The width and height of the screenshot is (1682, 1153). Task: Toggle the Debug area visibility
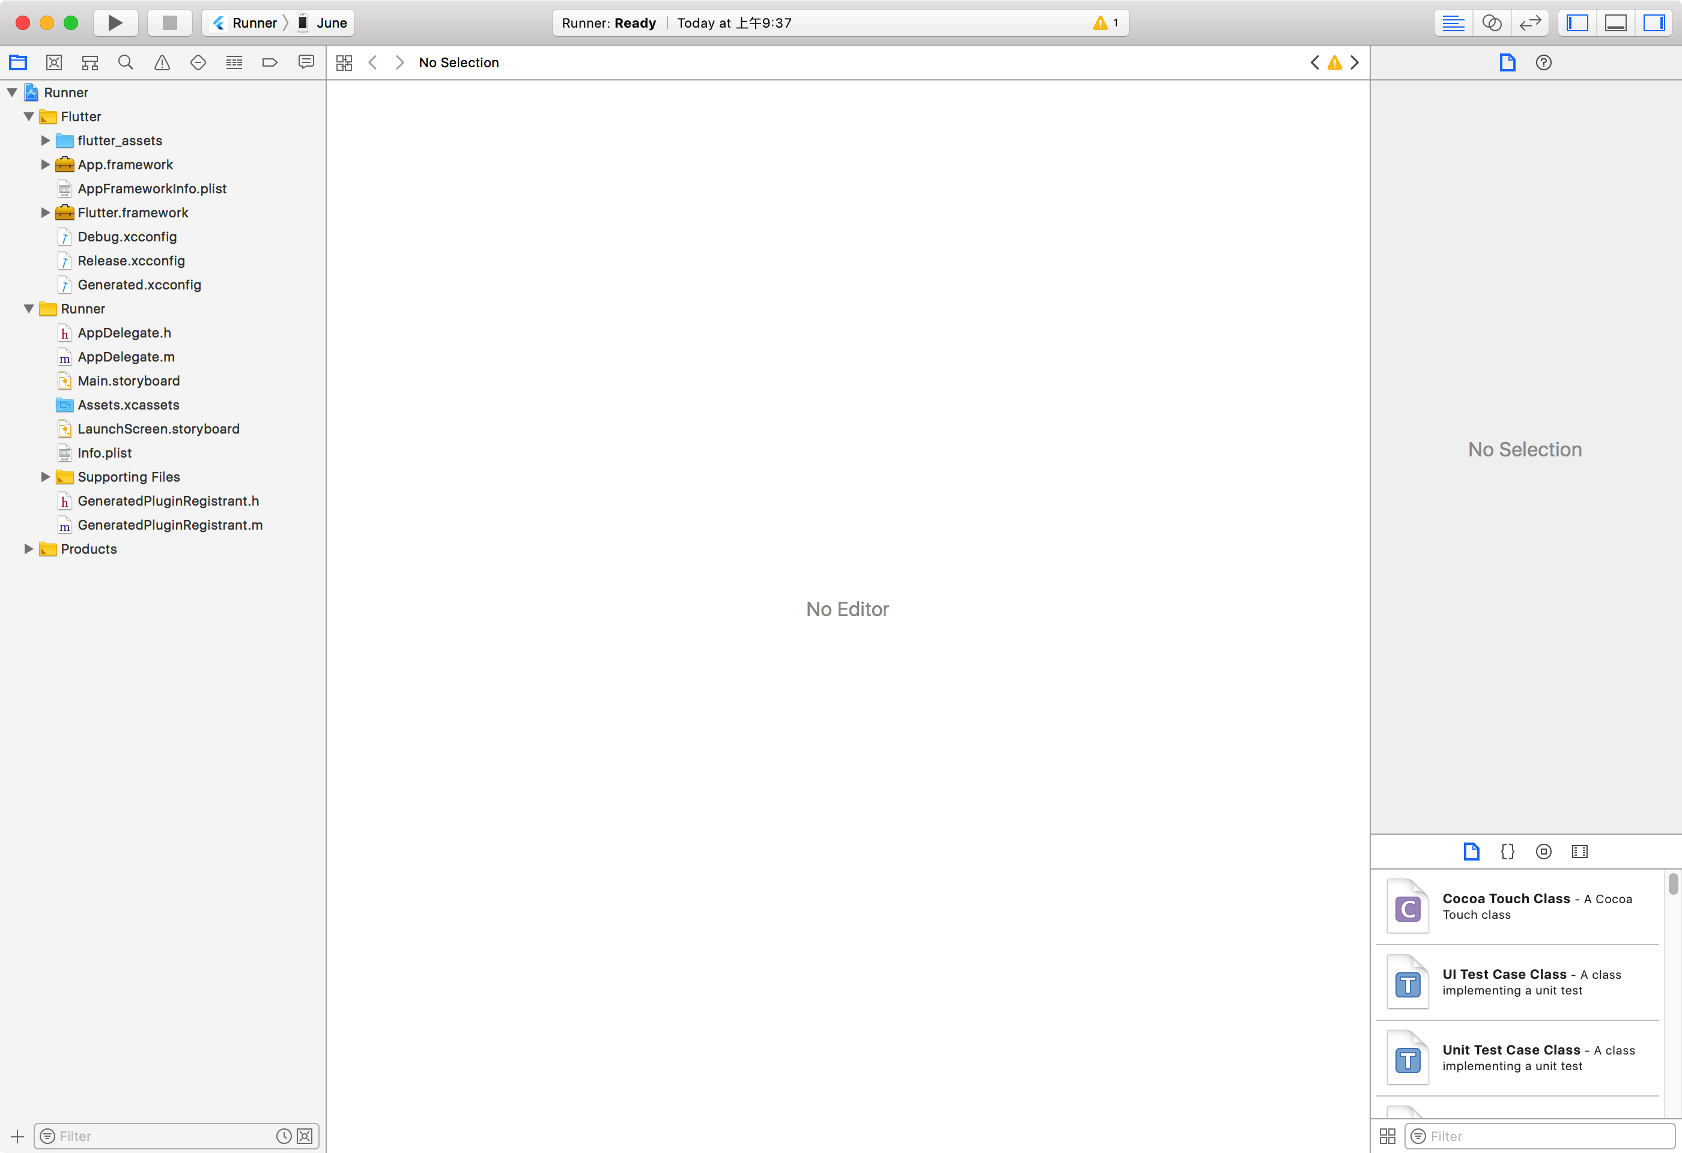point(1615,22)
